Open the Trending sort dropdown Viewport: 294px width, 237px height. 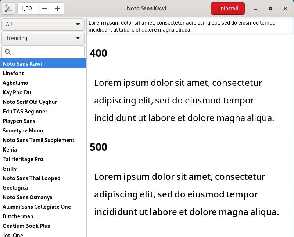point(43,38)
